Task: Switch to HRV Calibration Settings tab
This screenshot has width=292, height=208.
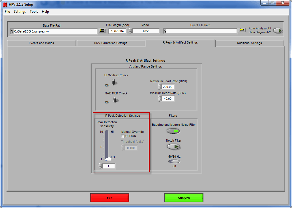Action: pos(111,43)
